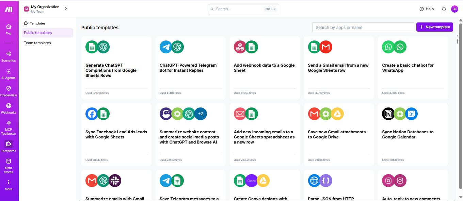This screenshot has width=463, height=201.
Task: Open the Help link
Action: click(427, 9)
